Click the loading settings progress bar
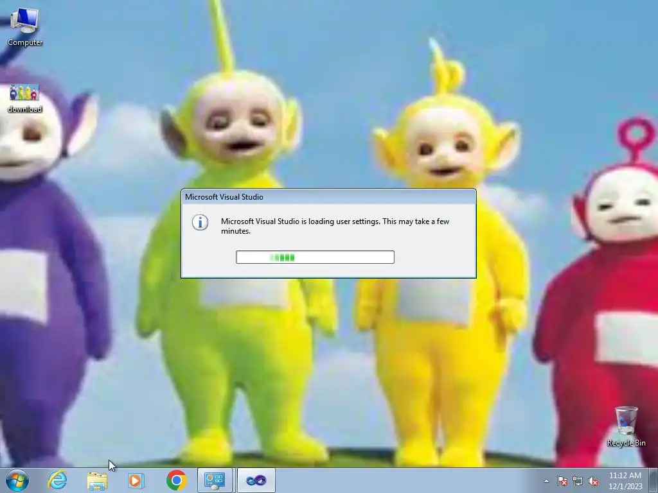Image resolution: width=658 pixels, height=493 pixels. 315,257
